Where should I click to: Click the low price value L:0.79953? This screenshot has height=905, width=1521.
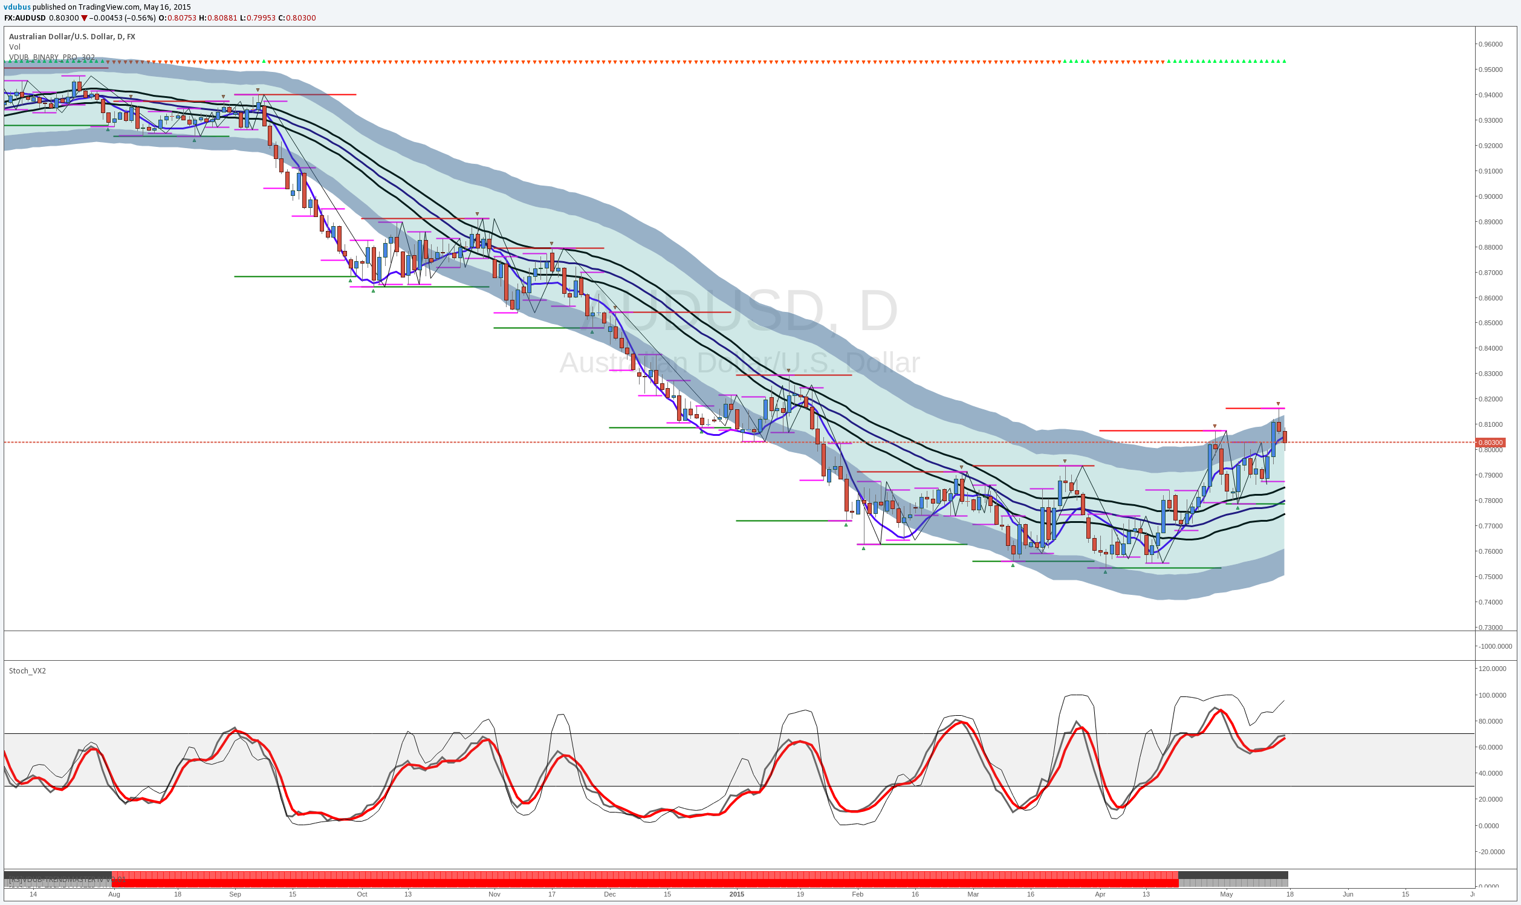258,18
